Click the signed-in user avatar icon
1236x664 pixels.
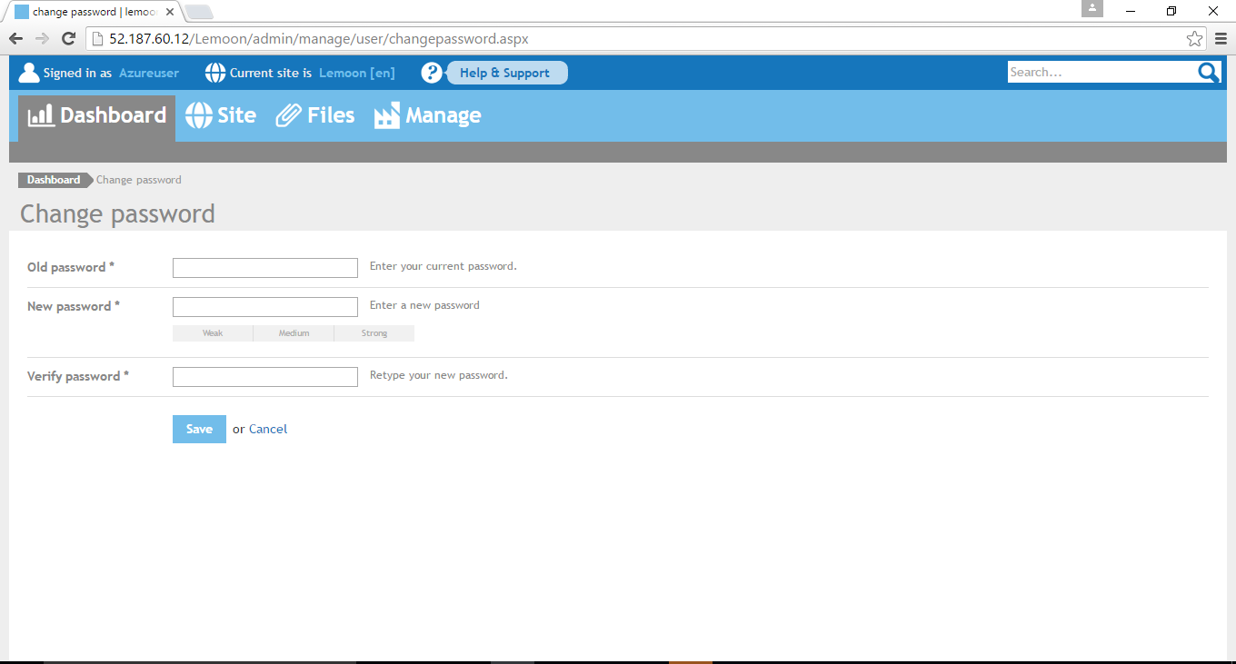[x=29, y=73]
